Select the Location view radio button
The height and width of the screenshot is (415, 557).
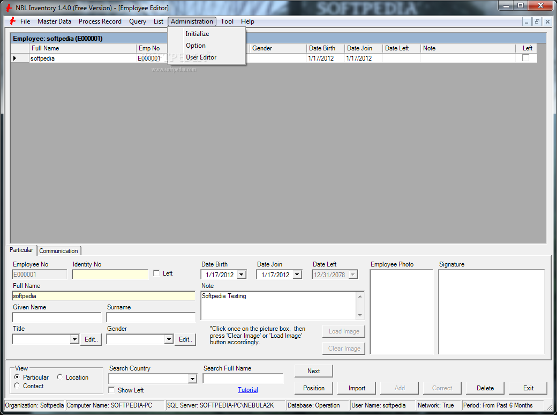pos(59,377)
